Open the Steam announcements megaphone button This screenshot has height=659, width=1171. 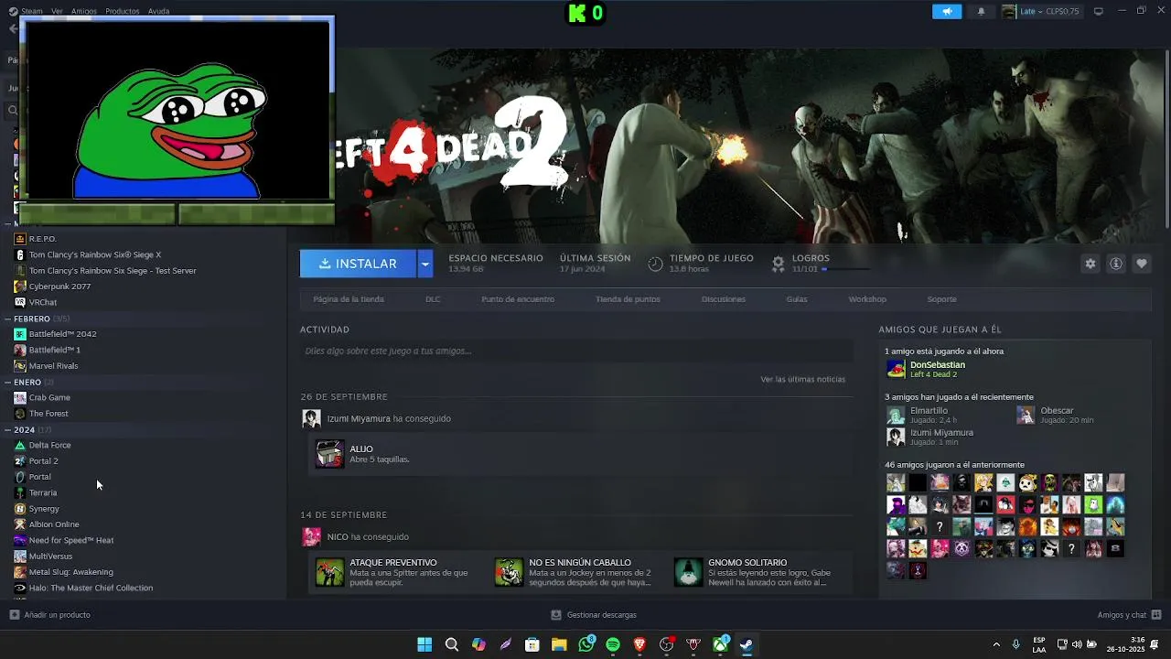[947, 11]
